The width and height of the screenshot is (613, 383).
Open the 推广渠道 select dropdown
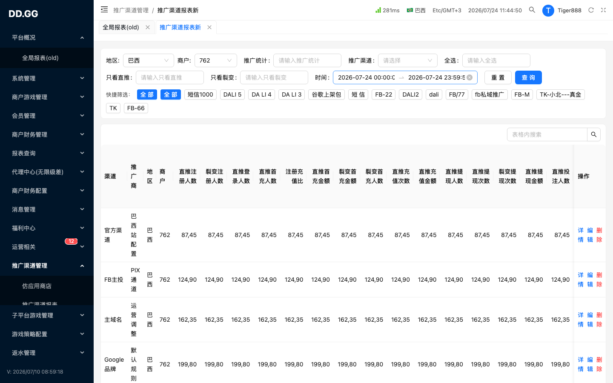408,60
